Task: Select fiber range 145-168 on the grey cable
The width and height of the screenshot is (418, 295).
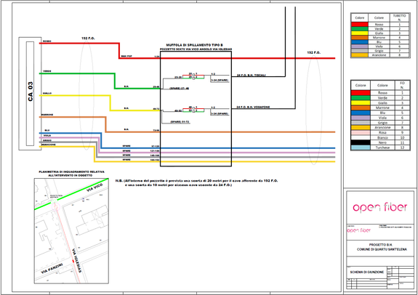Action: coord(155,155)
